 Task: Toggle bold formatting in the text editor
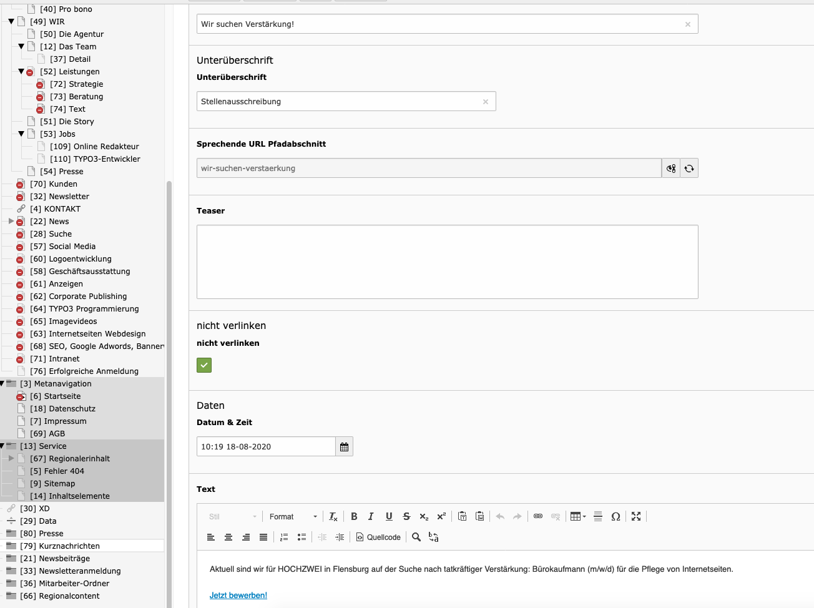coord(354,516)
